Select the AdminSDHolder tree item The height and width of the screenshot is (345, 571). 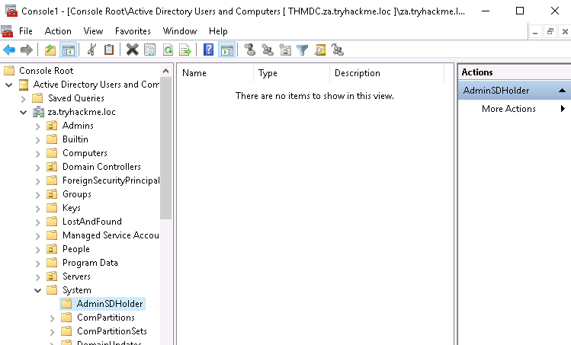click(x=110, y=304)
